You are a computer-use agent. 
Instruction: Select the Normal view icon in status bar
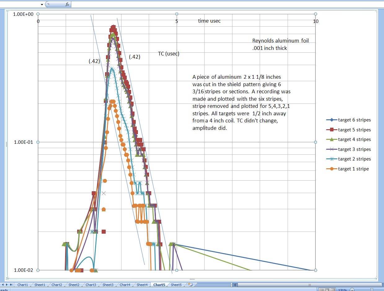[321, 290]
